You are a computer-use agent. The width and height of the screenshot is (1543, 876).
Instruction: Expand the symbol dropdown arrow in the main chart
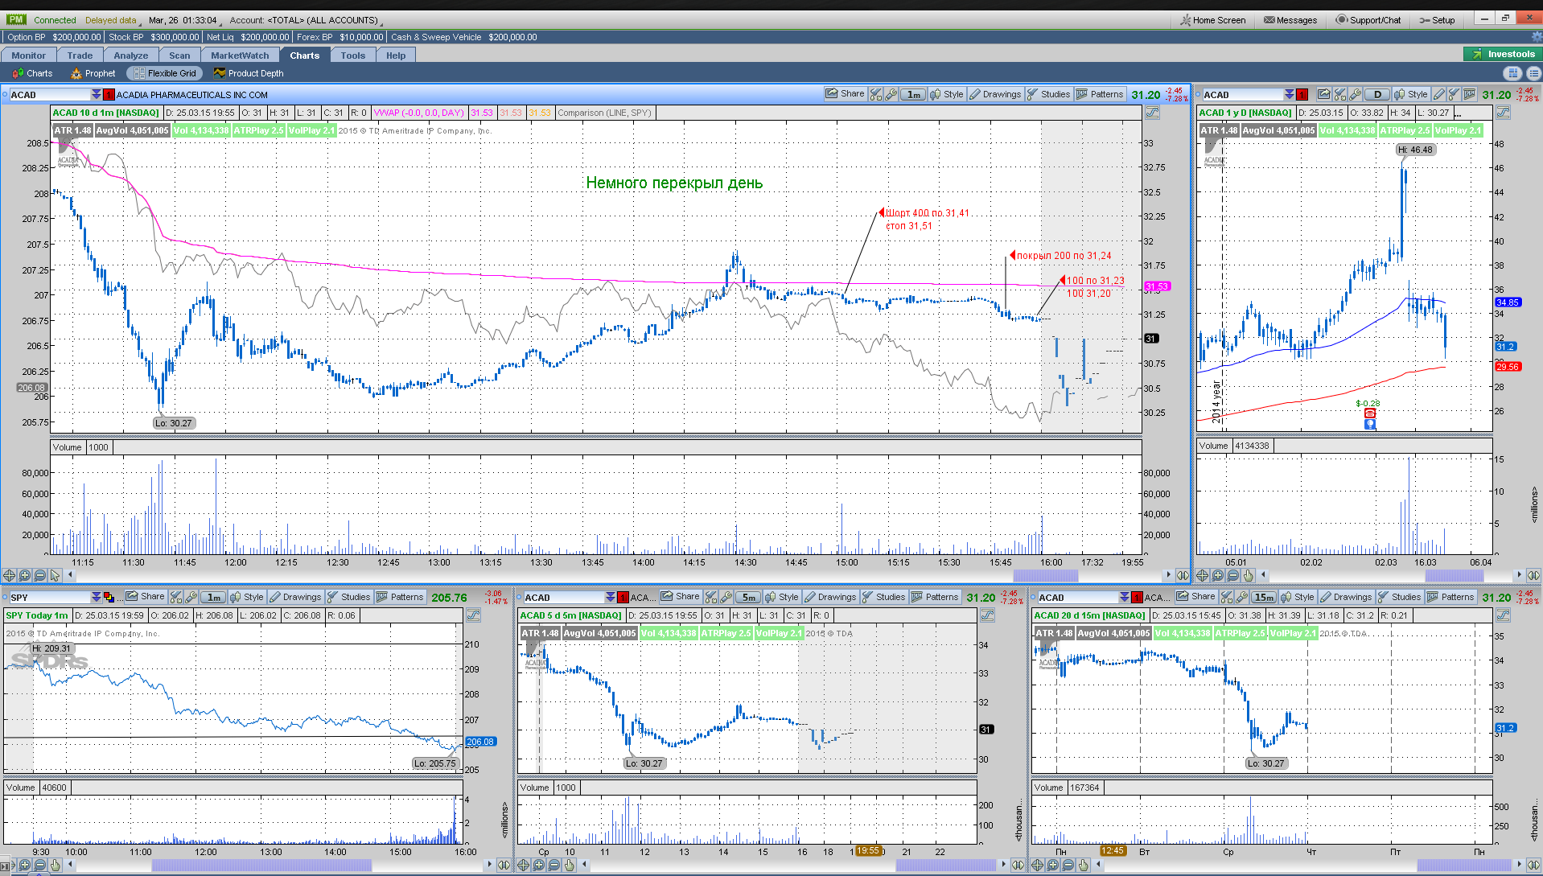[x=96, y=94]
